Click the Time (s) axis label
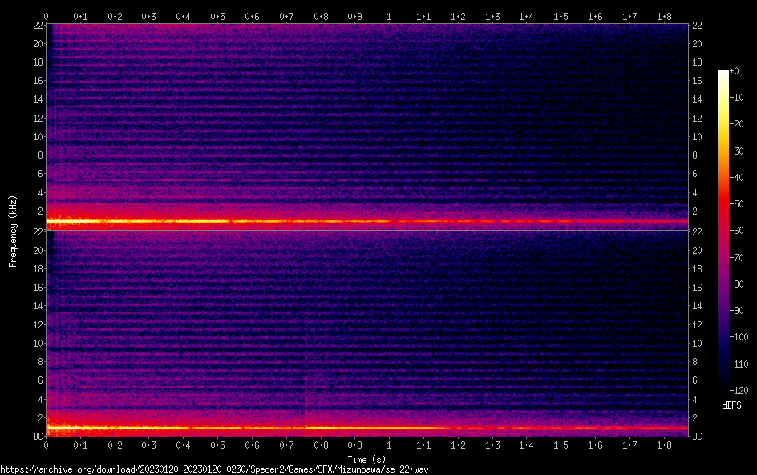 [366, 459]
